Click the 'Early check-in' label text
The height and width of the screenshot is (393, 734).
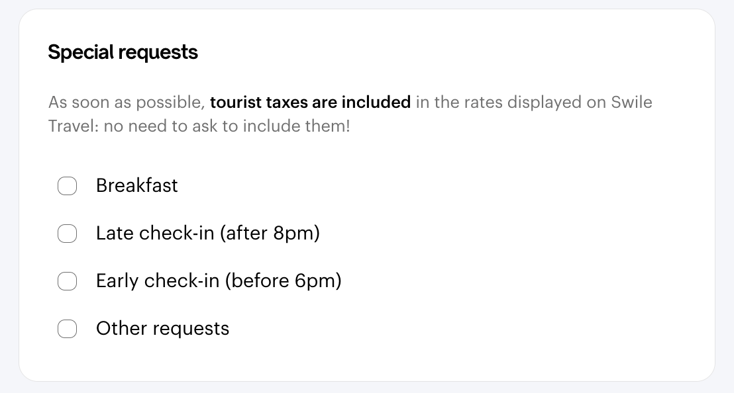point(158,281)
